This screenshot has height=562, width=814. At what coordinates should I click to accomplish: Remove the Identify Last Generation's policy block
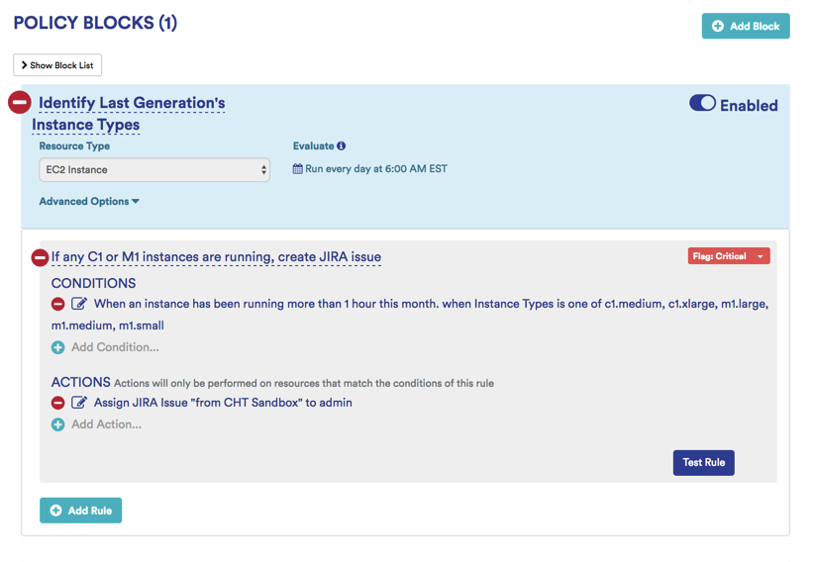20,103
